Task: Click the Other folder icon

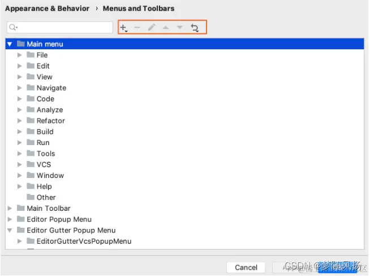Action: tap(31, 197)
